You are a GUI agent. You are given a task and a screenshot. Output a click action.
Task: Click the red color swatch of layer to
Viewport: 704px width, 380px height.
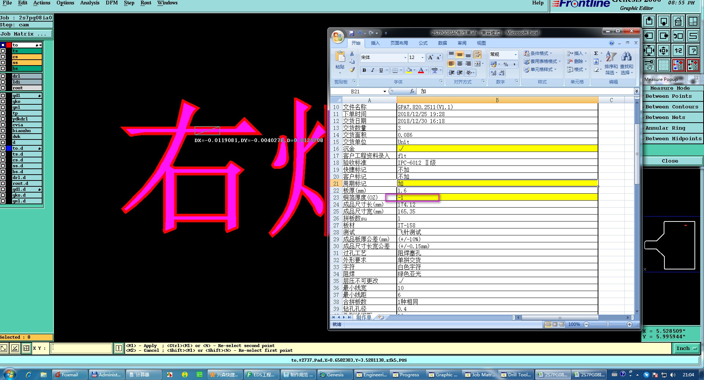tap(8, 45)
